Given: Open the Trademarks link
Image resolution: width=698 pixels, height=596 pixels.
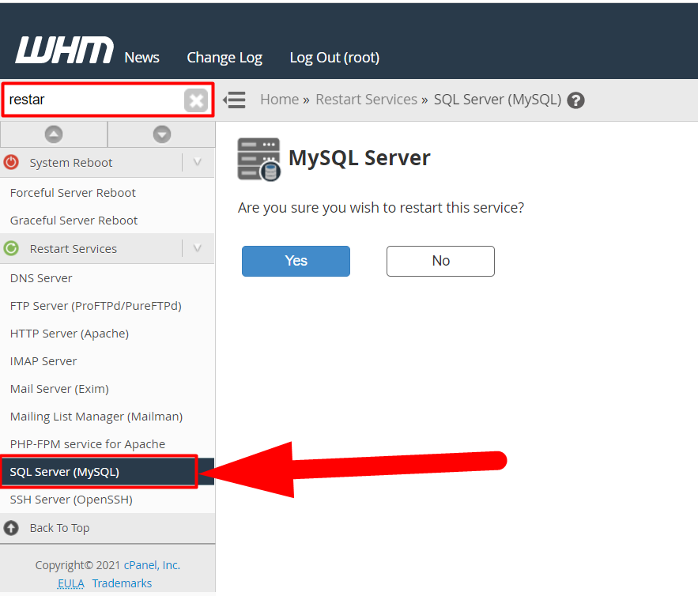Looking at the screenshot, I should point(122,583).
